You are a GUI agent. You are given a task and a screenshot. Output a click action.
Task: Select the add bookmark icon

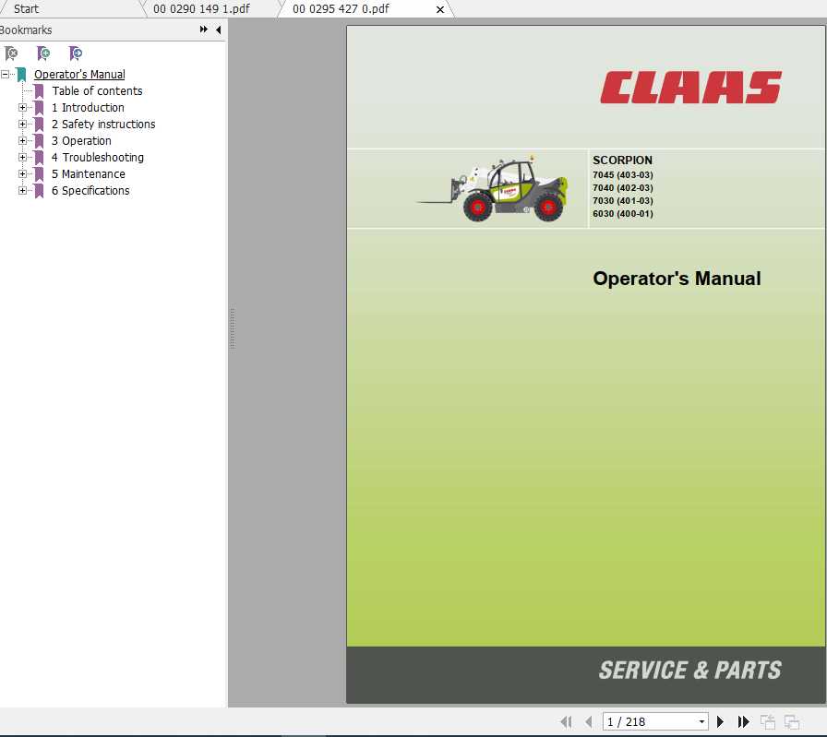pyautogui.click(x=43, y=53)
